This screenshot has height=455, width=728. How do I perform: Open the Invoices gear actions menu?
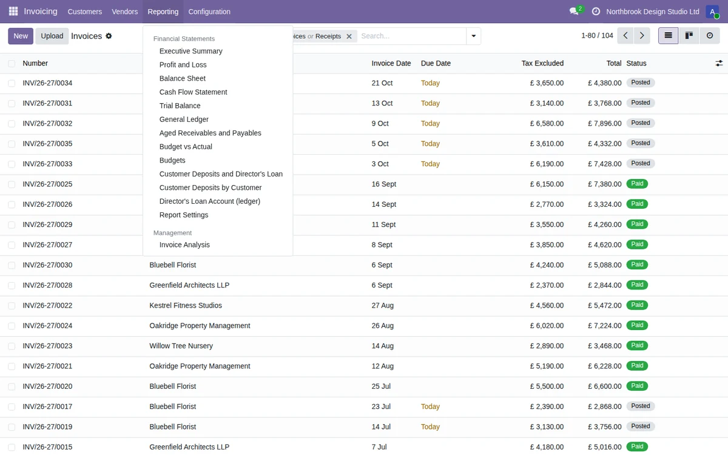[109, 36]
